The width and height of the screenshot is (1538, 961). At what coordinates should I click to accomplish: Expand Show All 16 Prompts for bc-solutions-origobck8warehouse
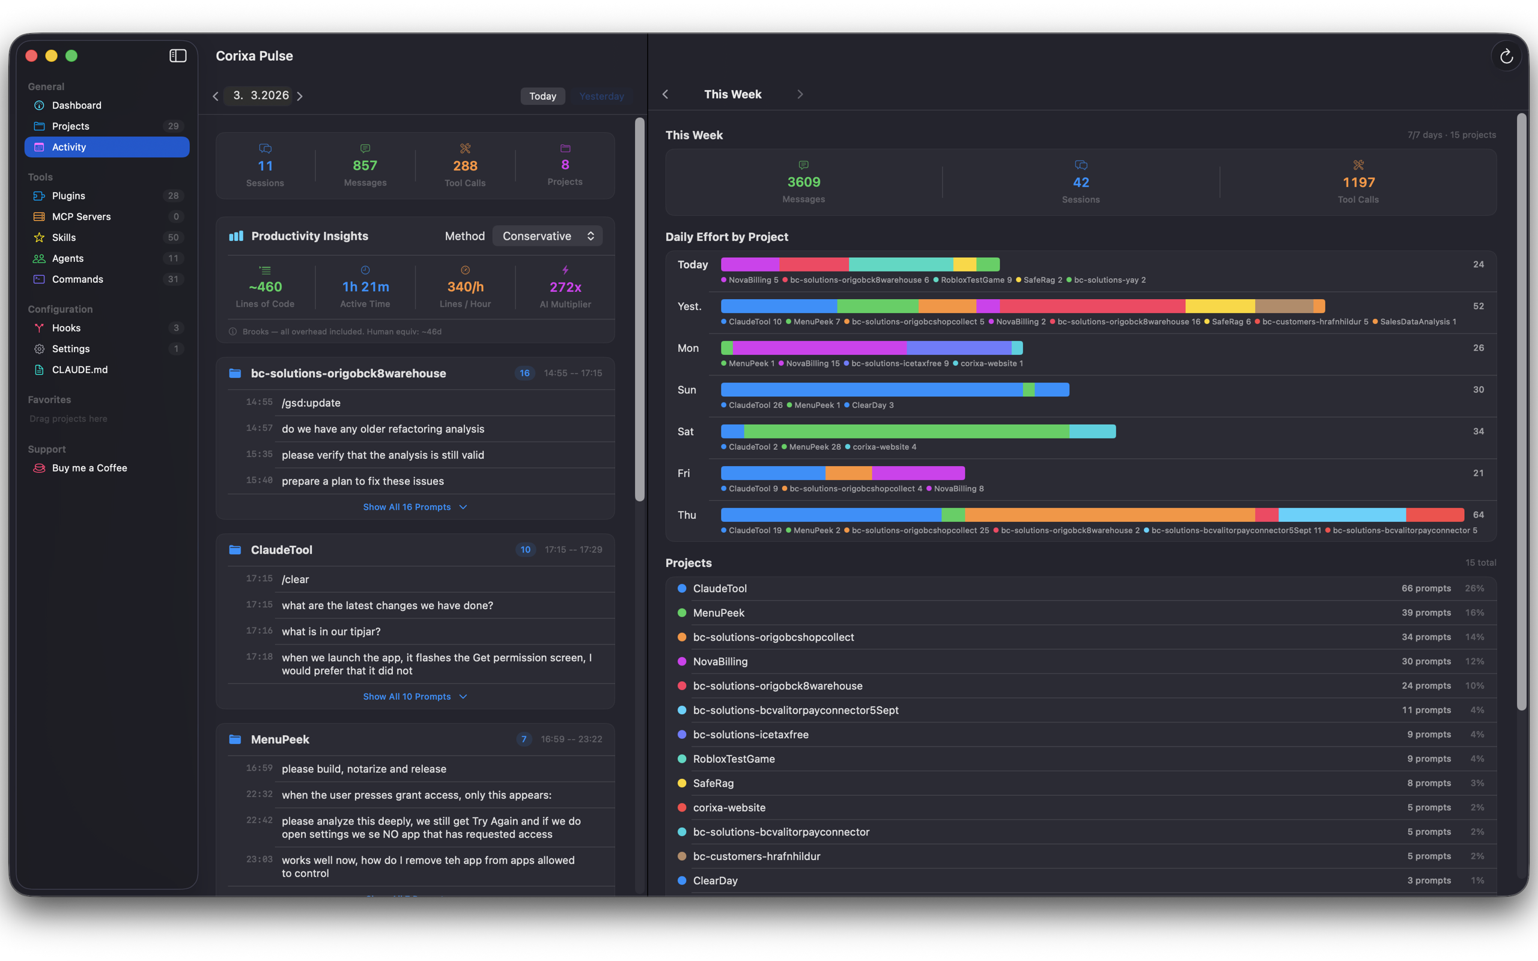[x=415, y=506]
